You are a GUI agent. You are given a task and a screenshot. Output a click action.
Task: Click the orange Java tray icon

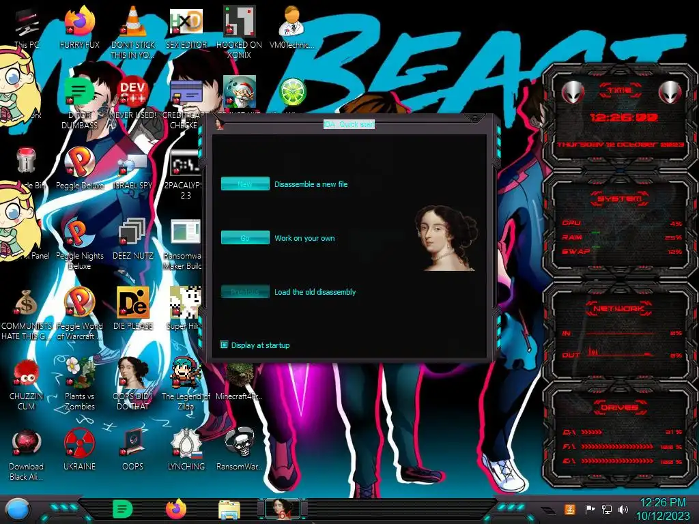(x=569, y=509)
